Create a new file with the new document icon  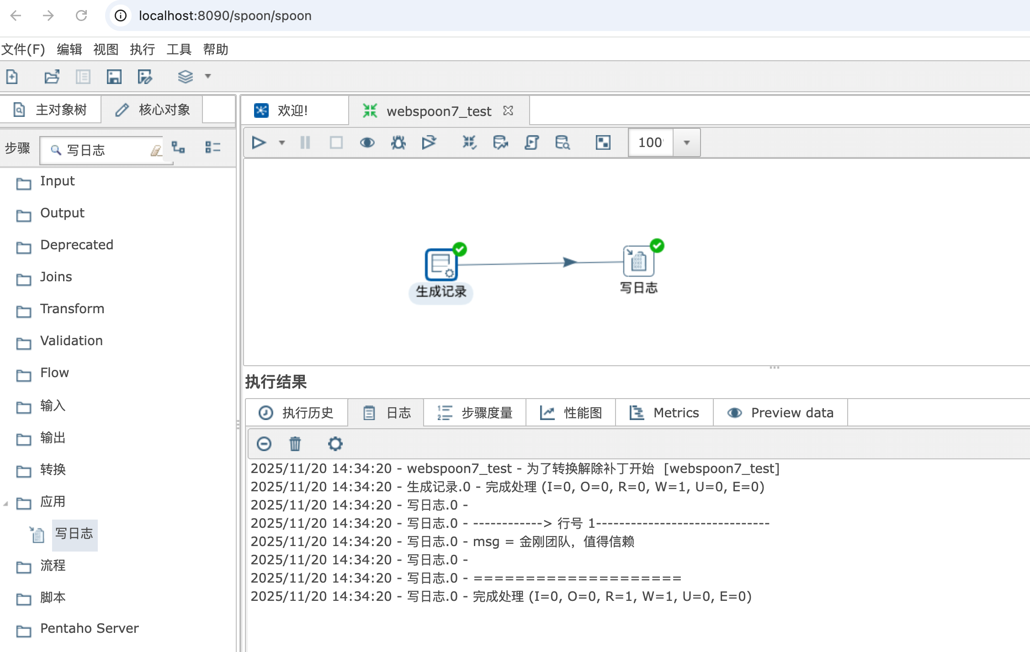coord(12,76)
